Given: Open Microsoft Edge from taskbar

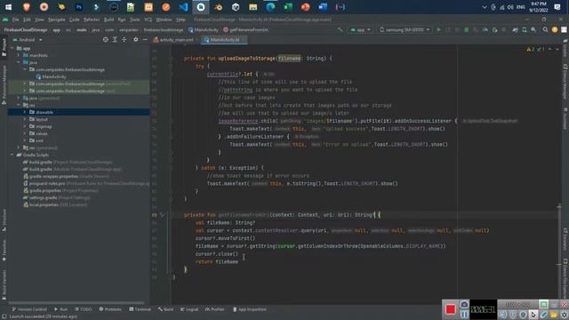Looking at the screenshot, I should (270, 7).
